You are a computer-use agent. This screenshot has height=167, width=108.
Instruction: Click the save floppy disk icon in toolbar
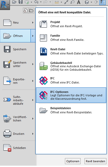21,2
